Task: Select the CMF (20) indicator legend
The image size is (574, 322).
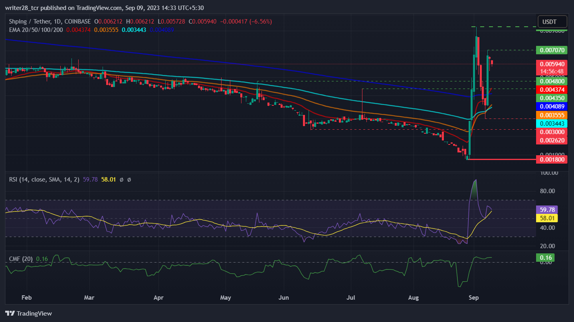Action: tap(21, 259)
